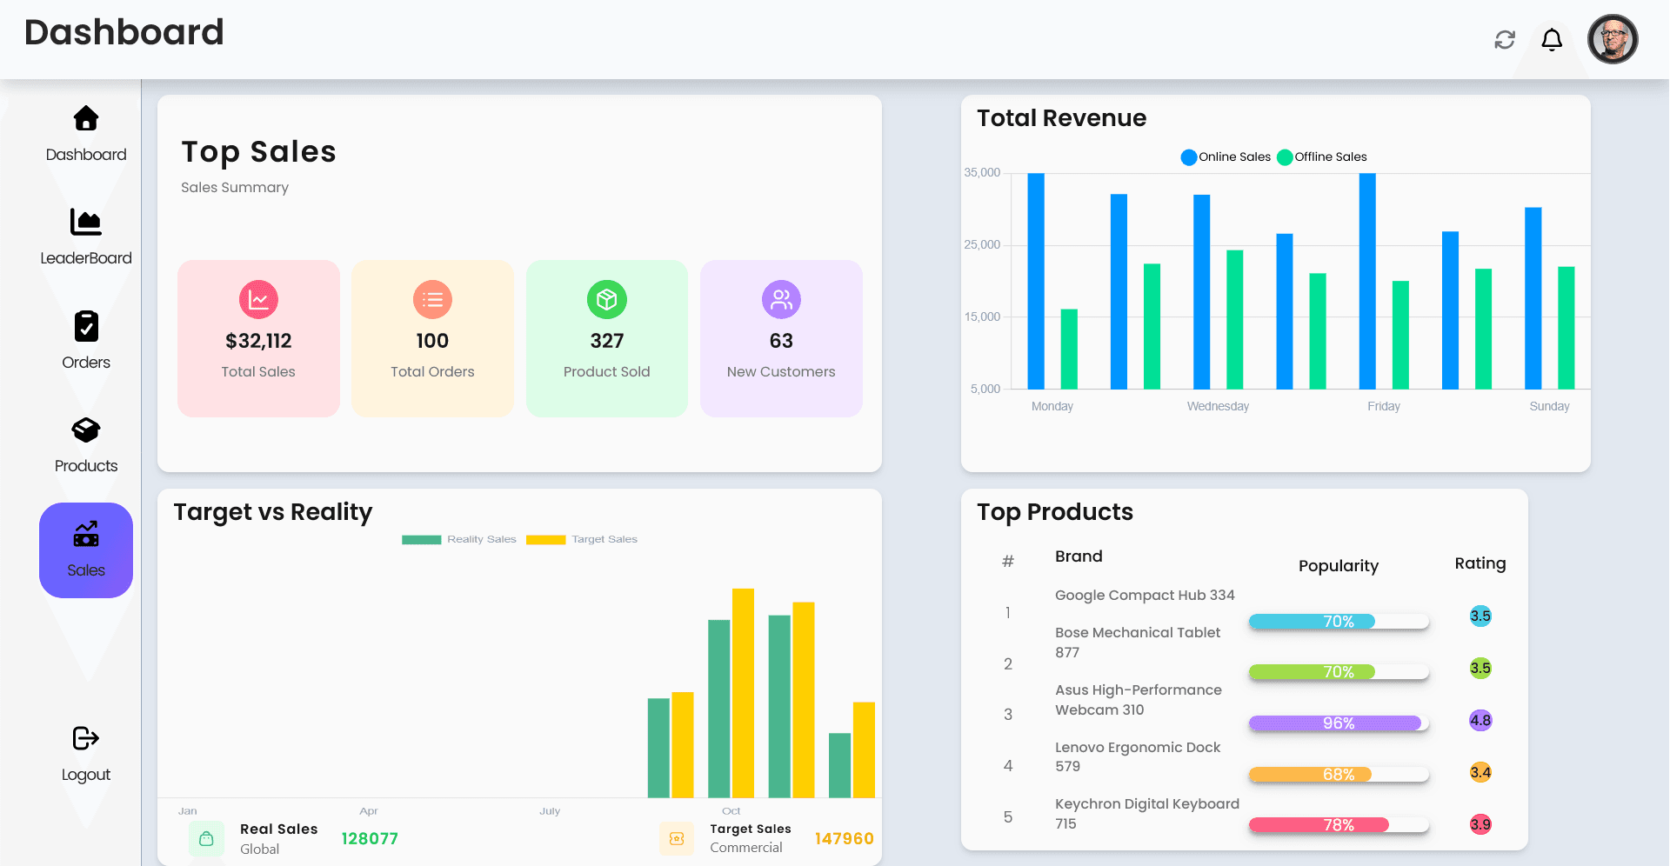The image size is (1670, 866).
Task: Expand the Top Products panel
Action: click(x=1055, y=512)
